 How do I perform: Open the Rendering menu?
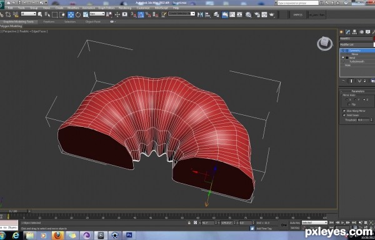pyautogui.click(x=125, y=8)
